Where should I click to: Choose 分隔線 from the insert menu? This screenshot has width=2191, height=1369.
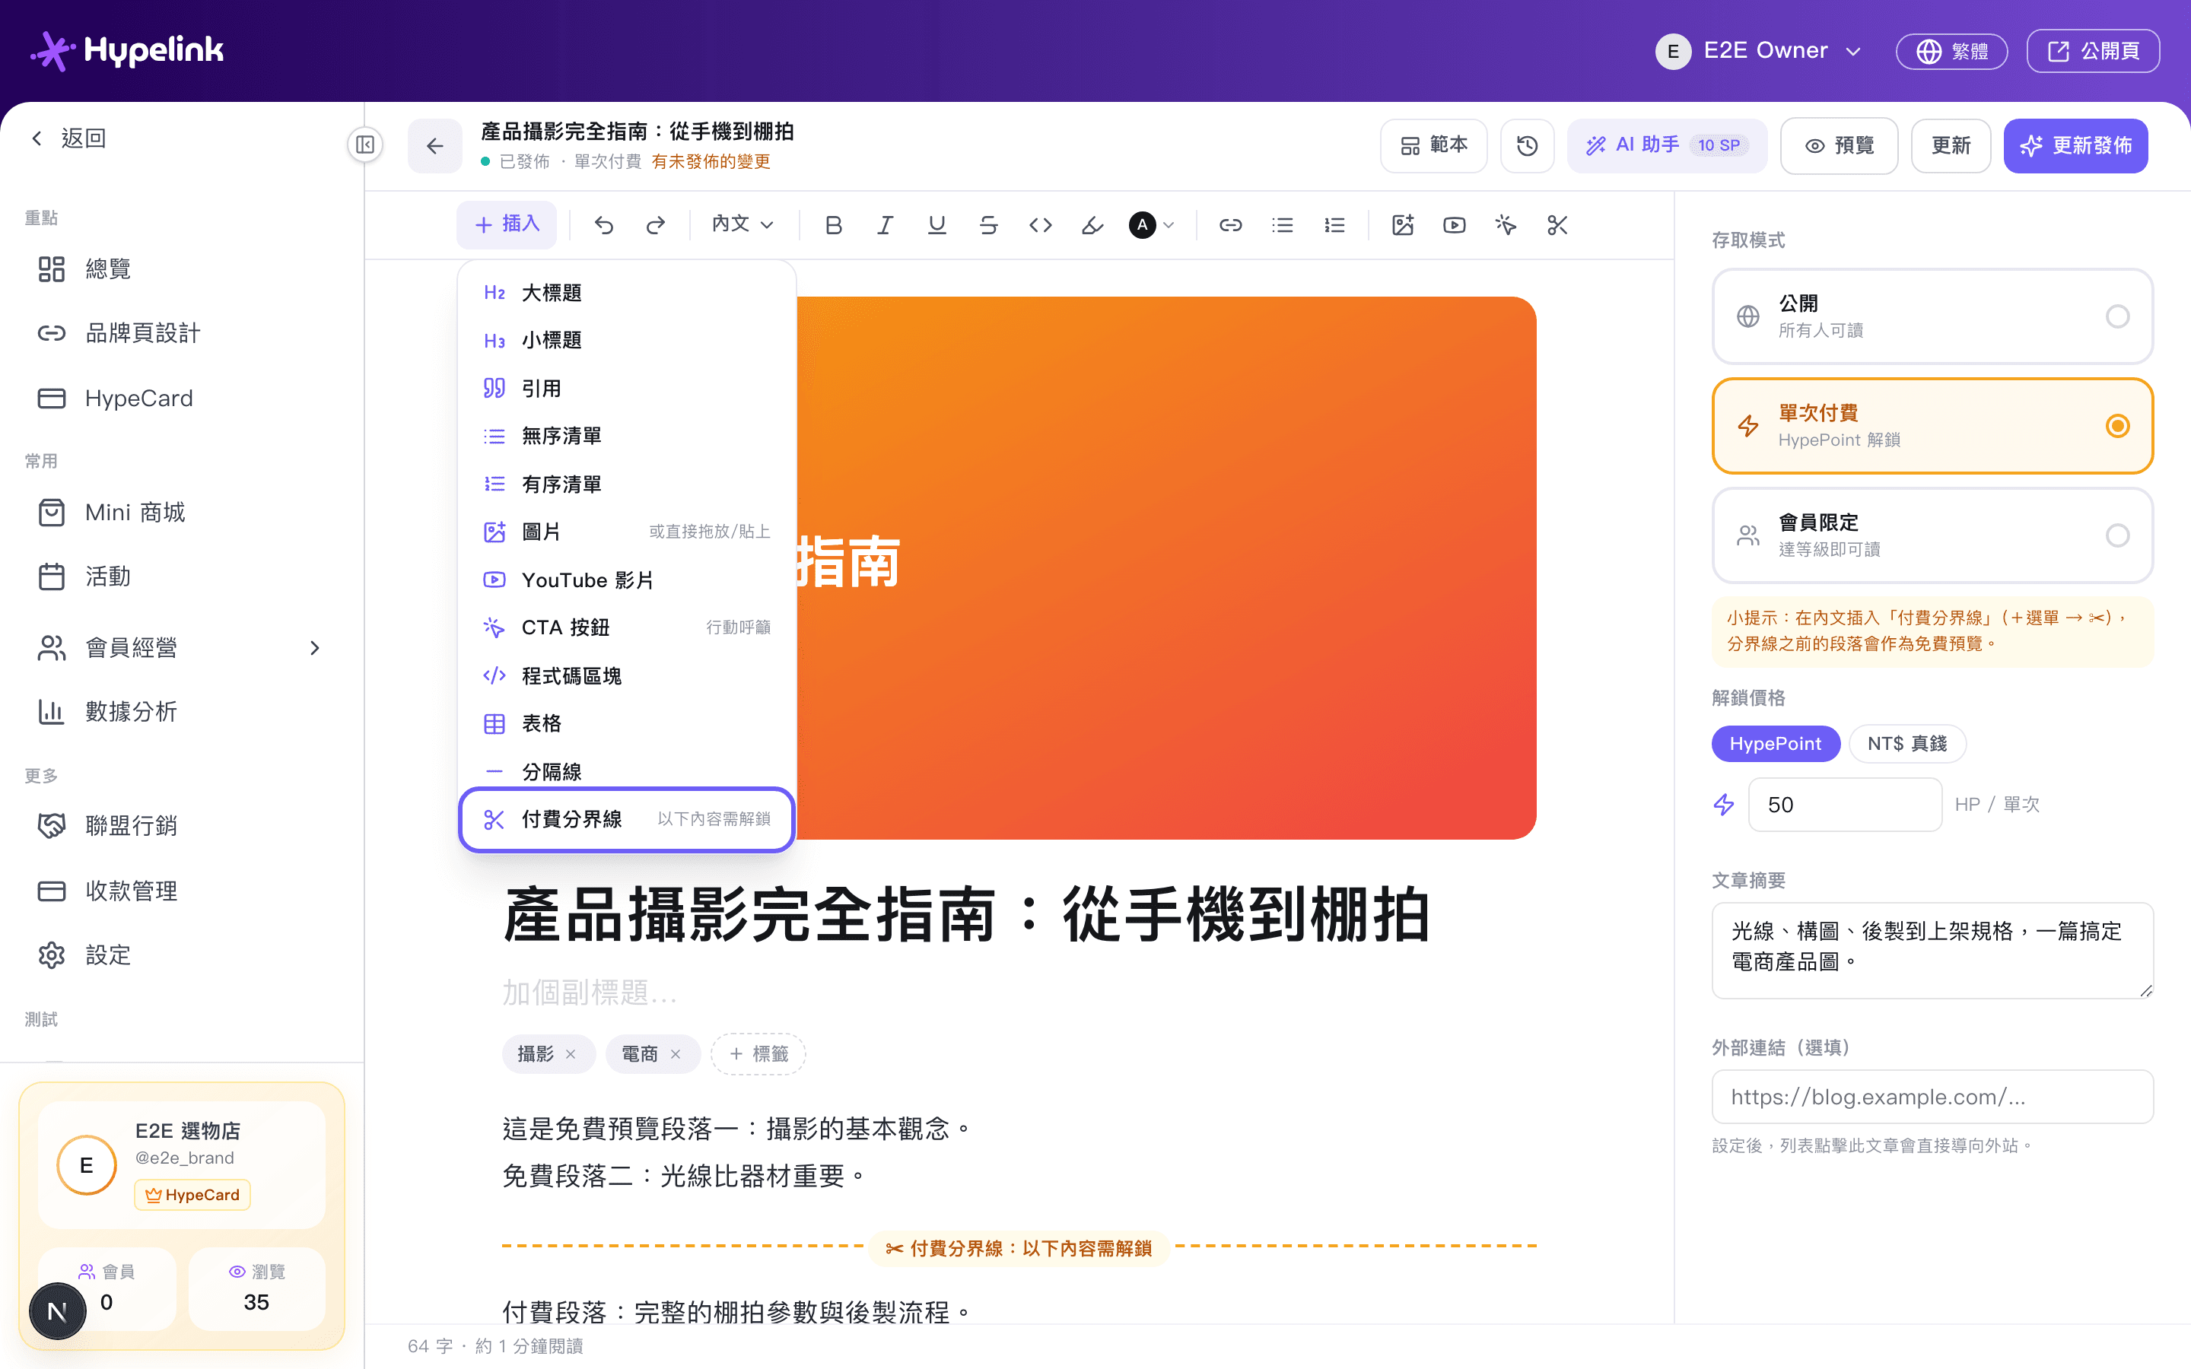[x=627, y=771]
